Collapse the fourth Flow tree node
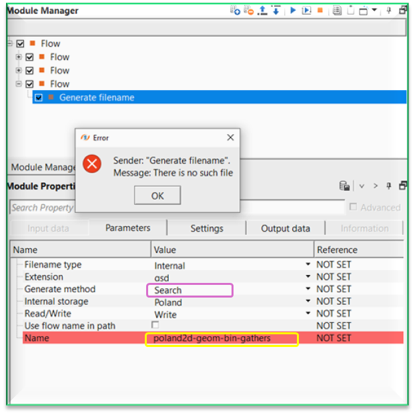 19,84
